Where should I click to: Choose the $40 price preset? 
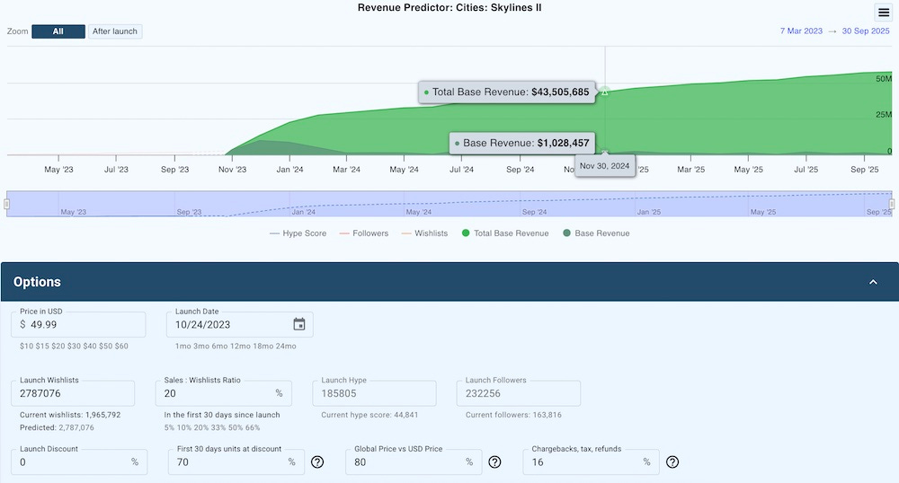click(x=89, y=347)
